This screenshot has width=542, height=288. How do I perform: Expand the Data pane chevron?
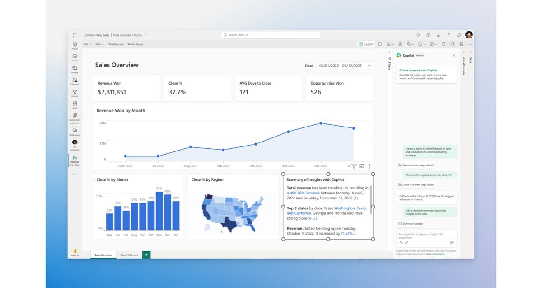tap(470, 52)
